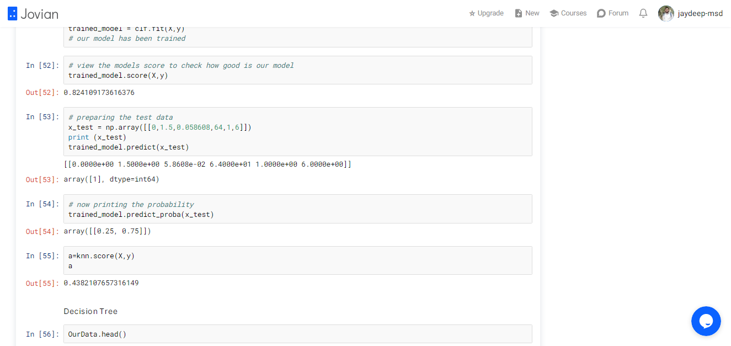Open notifications bell icon
This screenshot has height=346, width=731.
pos(643,13)
